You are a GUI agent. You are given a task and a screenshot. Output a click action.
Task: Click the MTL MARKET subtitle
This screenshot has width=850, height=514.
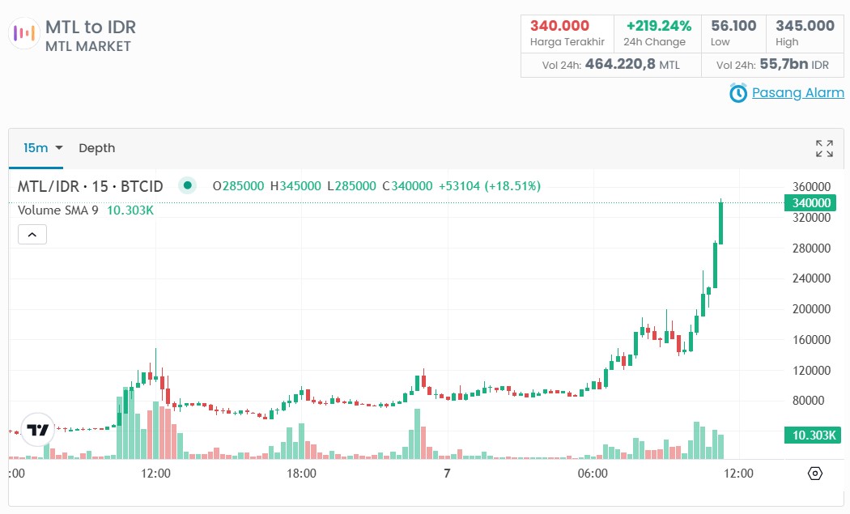click(87, 47)
